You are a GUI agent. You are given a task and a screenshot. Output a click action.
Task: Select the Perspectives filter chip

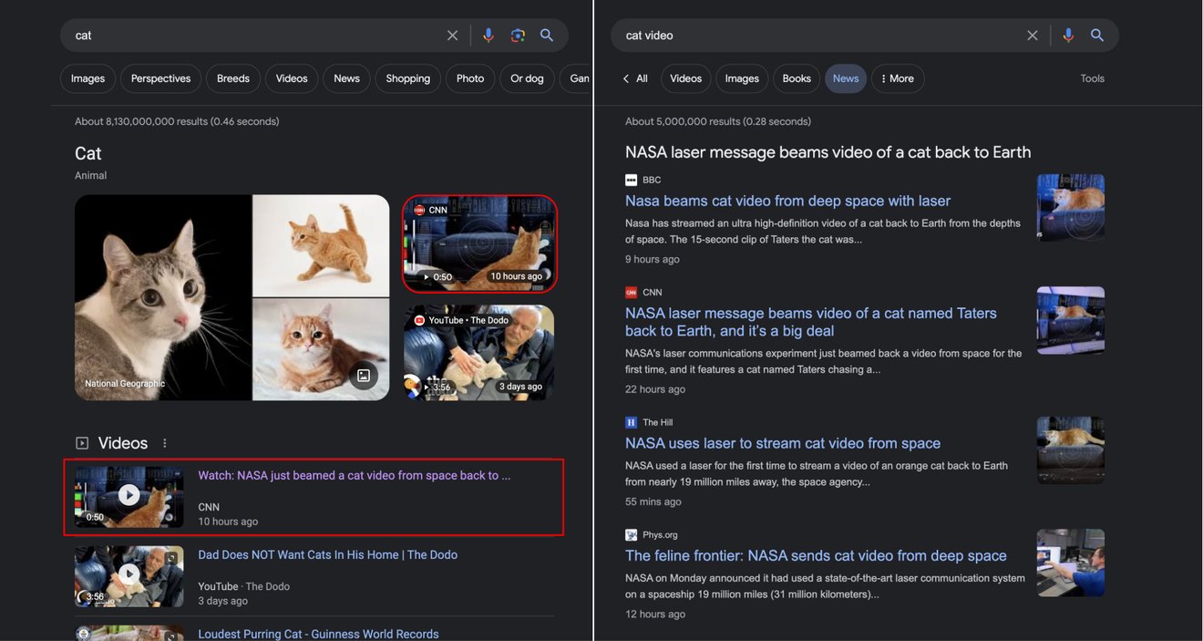pyautogui.click(x=160, y=78)
